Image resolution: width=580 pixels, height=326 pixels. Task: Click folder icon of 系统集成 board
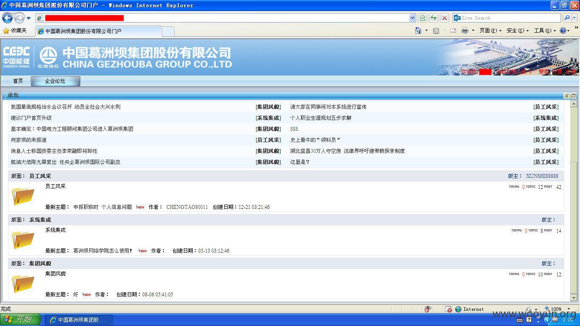pos(23,240)
